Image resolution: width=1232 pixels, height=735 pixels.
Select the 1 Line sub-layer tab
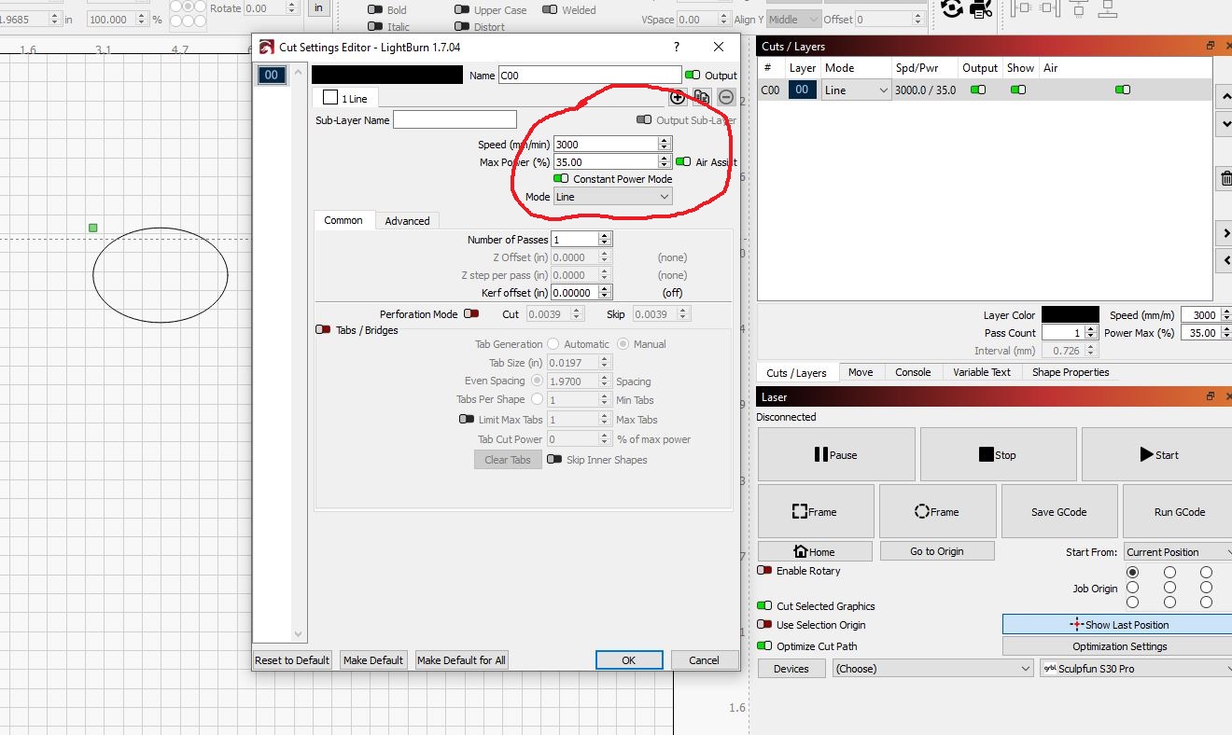345,98
